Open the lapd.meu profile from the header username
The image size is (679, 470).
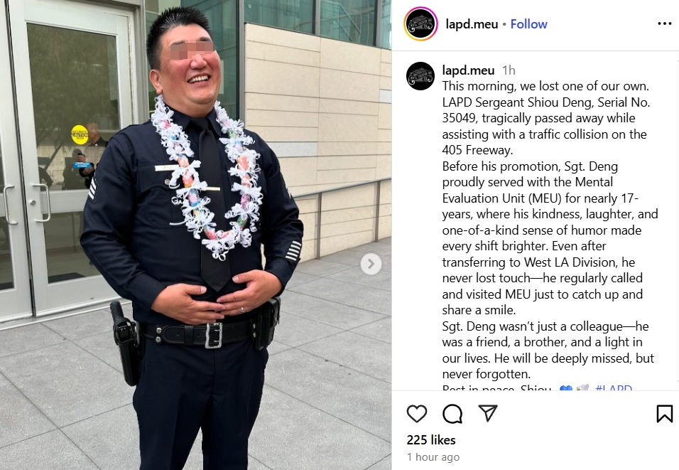click(472, 24)
